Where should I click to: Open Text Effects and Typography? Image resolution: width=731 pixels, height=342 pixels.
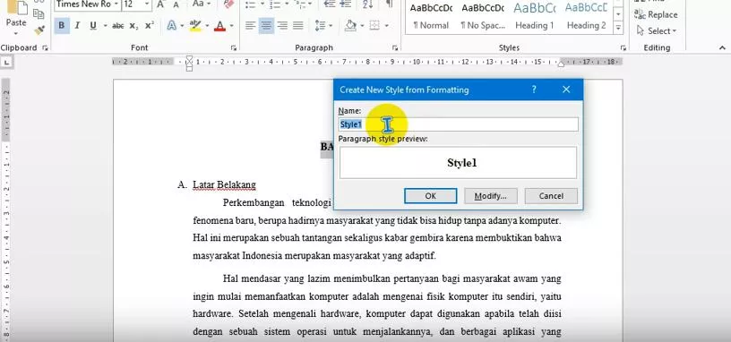172,26
